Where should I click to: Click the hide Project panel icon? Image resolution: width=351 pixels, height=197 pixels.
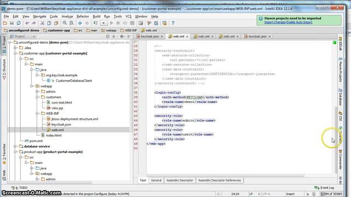pyautogui.click(x=129, y=37)
